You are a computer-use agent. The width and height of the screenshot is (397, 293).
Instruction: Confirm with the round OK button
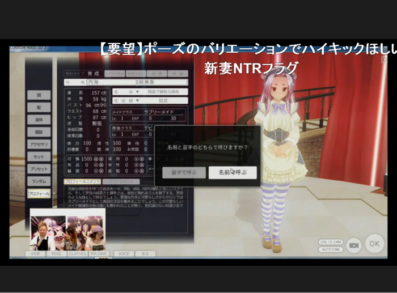tap(374, 244)
